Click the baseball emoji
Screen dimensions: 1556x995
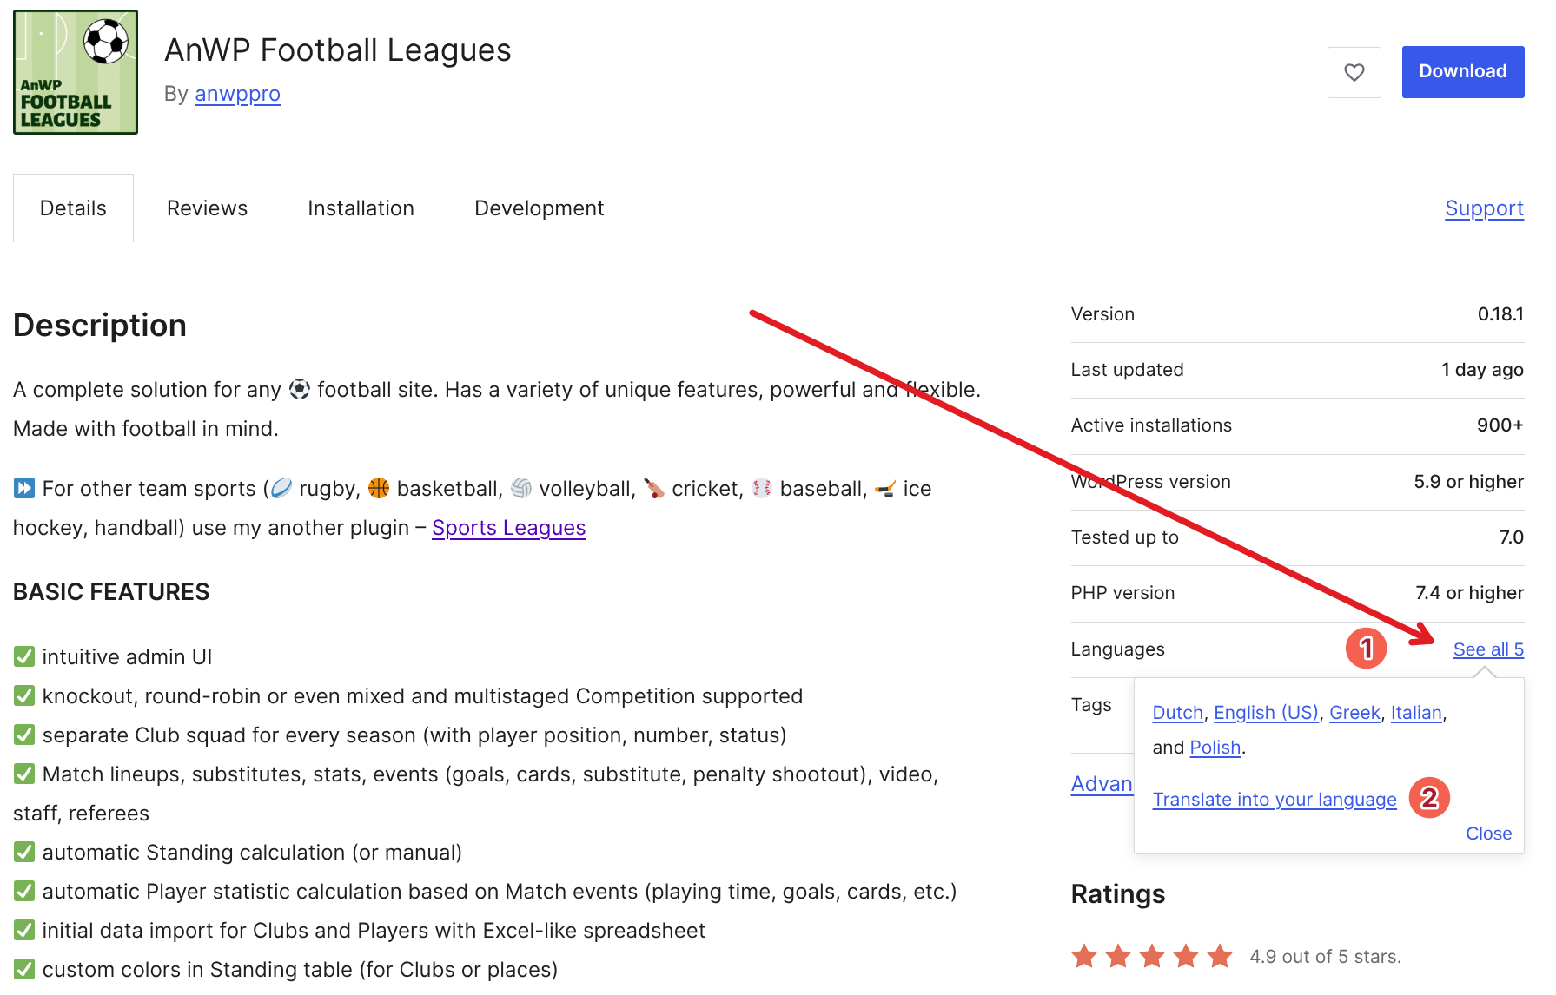(762, 488)
